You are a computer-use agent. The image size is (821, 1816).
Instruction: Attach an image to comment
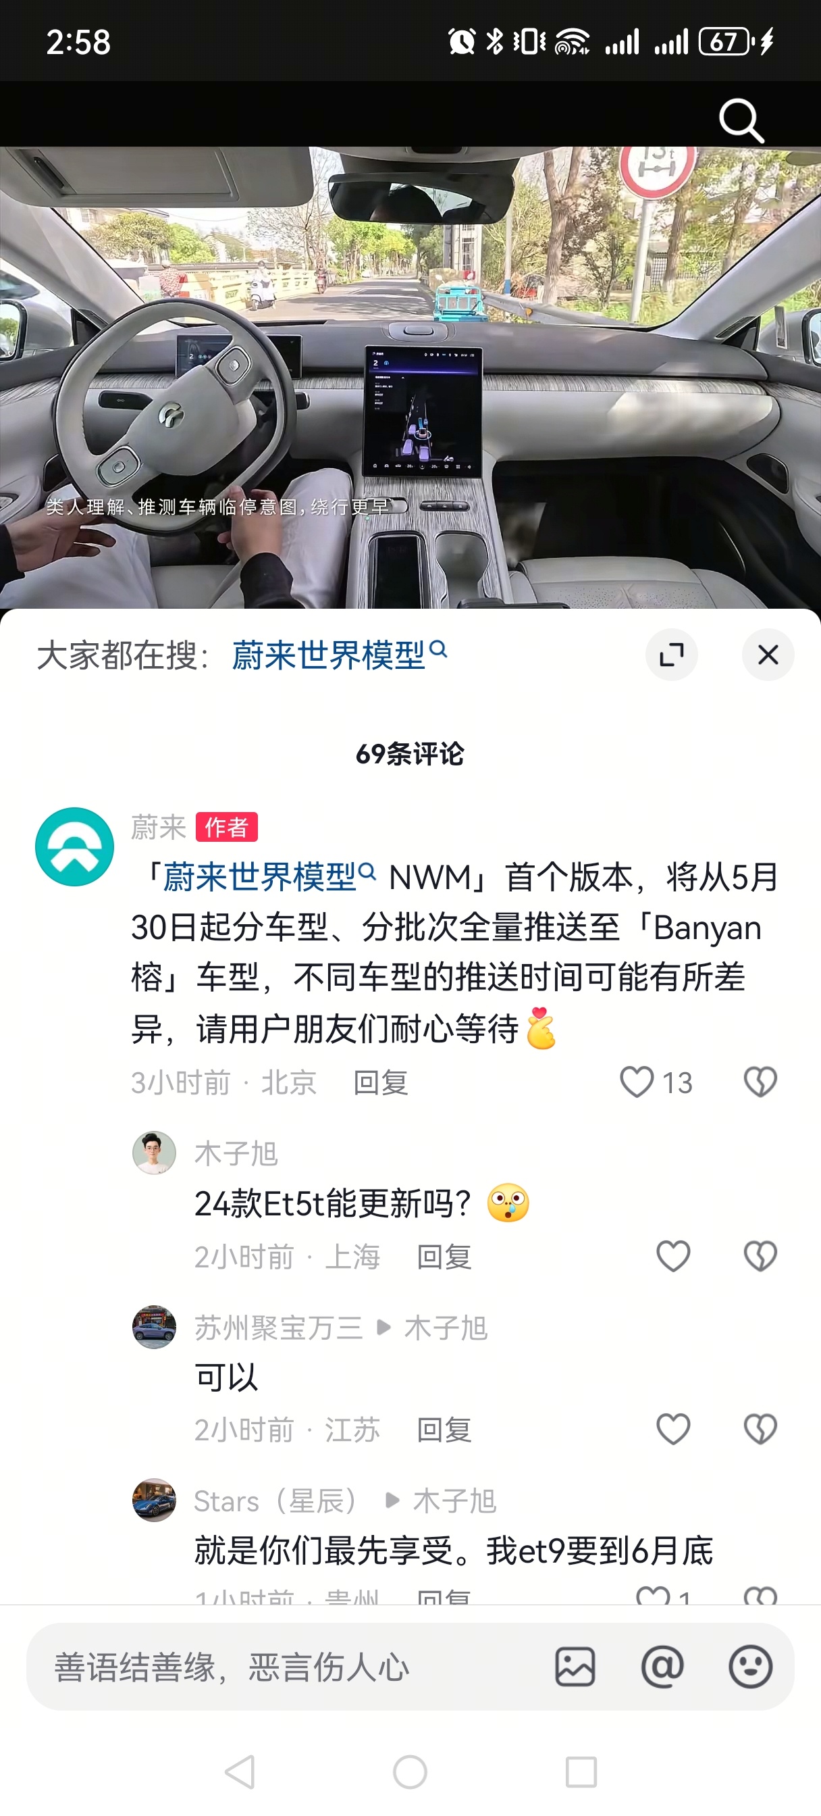pyautogui.click(x=575, y=1667)
